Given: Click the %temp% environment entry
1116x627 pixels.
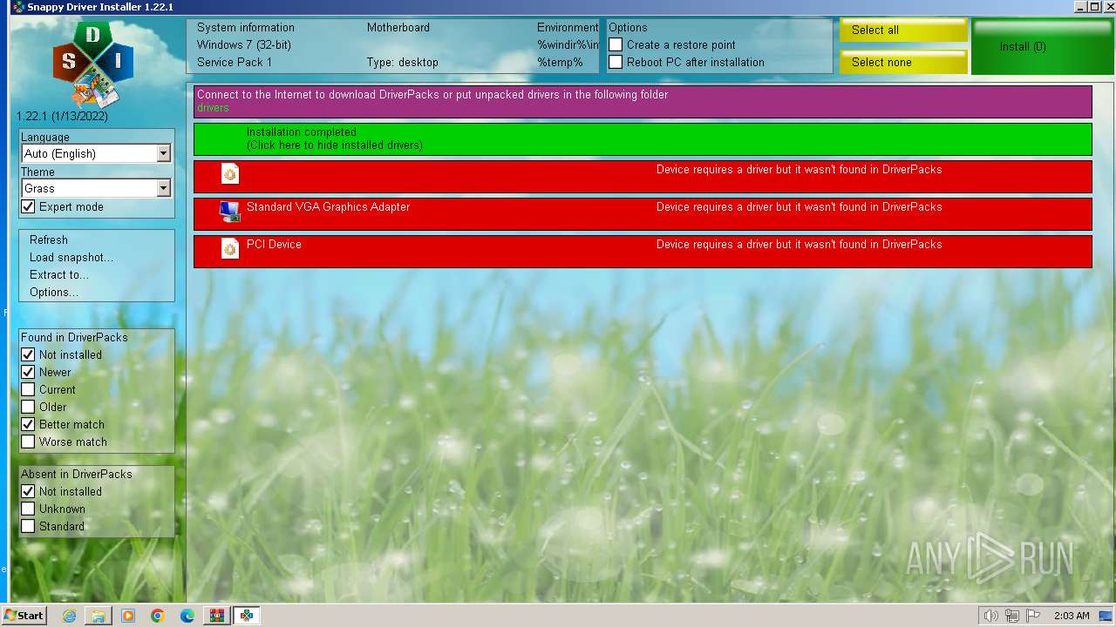Looking at the screenshot, I should coord(560,62).
